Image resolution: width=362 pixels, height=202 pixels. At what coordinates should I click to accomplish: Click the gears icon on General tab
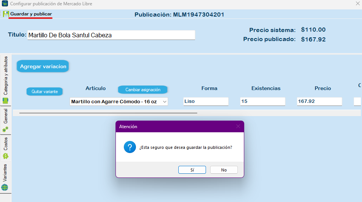pyautogui.click(x=5, y=129)
